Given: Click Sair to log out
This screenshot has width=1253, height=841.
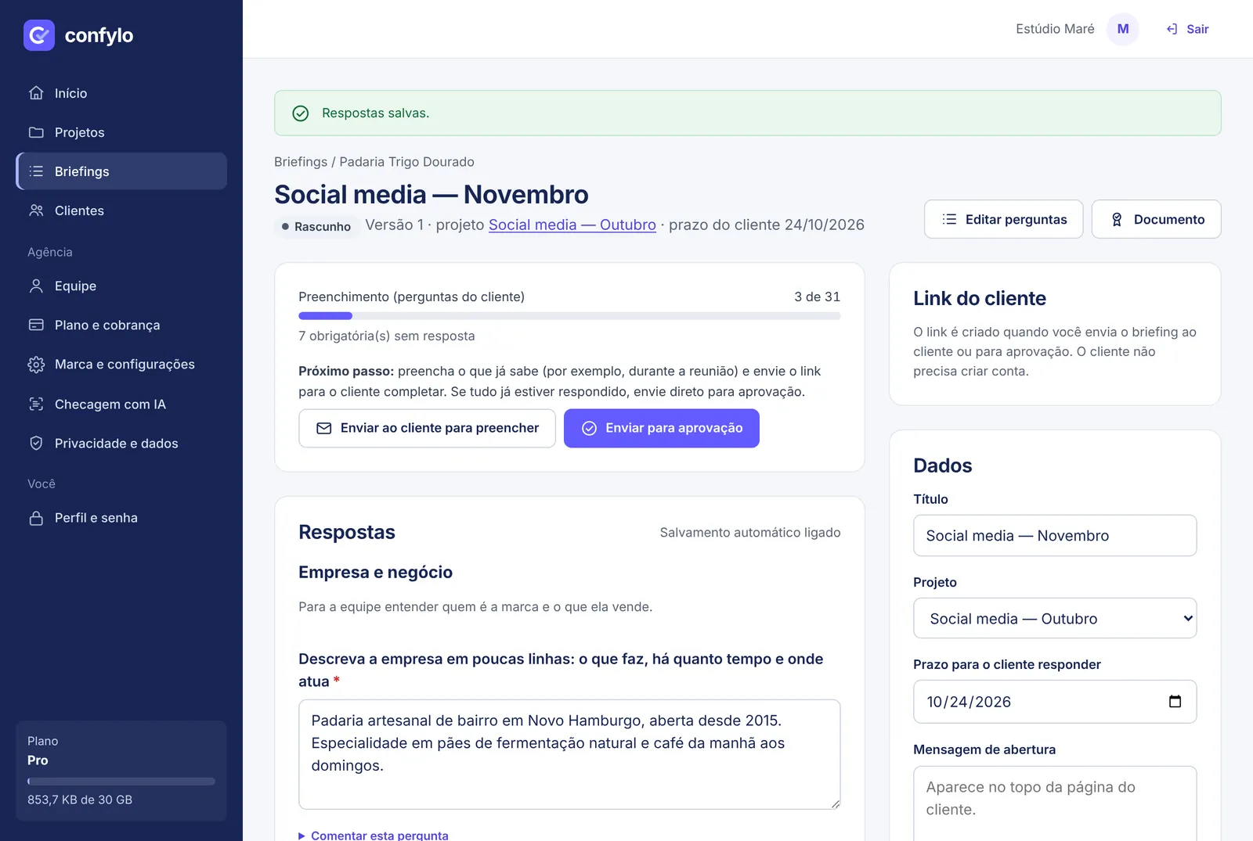Looking at the screenshot, I should 1188,29.
